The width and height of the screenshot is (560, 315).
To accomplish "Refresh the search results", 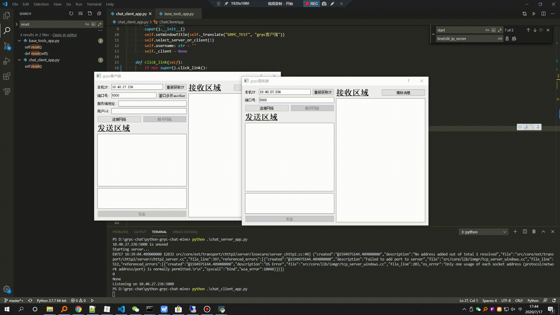I will tap(71, 13).
